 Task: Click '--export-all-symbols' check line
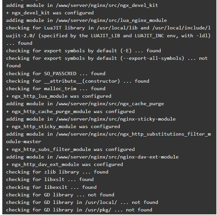pos(107,58)
